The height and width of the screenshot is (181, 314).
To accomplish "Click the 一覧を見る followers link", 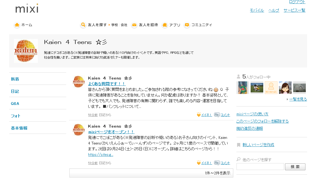I will click(x=298, y=99).
